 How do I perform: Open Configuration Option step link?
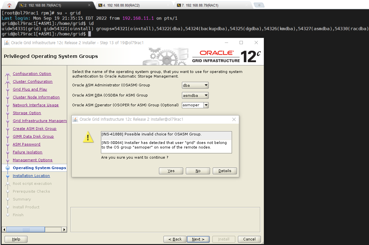coord(32,74)
